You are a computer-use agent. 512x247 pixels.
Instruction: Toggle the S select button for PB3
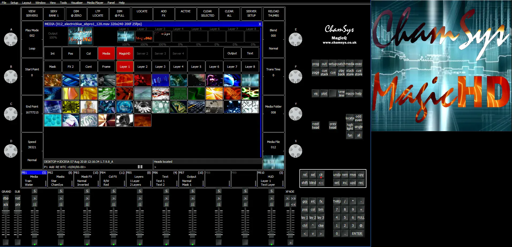(x=87, y=191)
